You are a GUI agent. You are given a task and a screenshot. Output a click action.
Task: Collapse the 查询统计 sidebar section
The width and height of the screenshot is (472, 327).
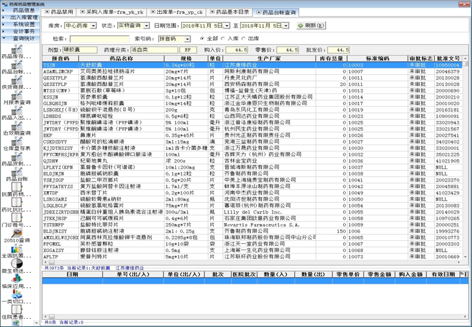(x=20, y=39)
